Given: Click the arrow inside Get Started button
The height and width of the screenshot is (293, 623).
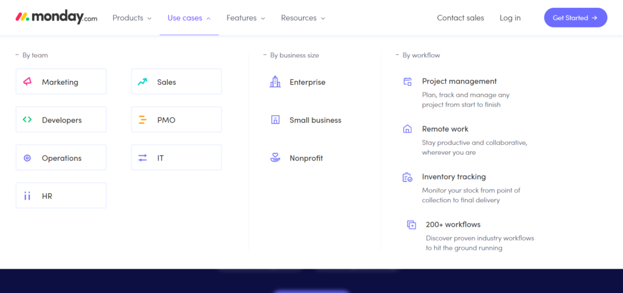Looking at the screenshot, I should (x=594, y=18).
